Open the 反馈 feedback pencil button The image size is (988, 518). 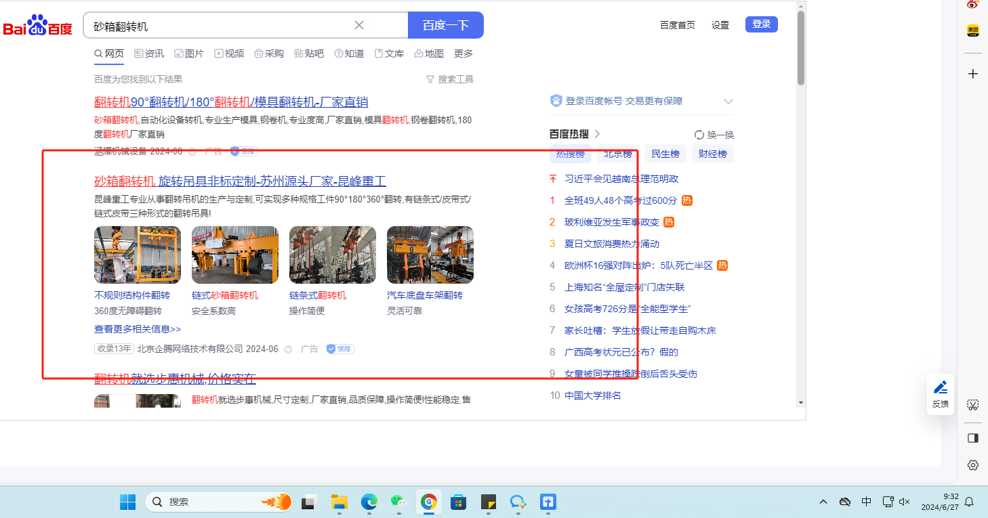click(x=941, y=393)
